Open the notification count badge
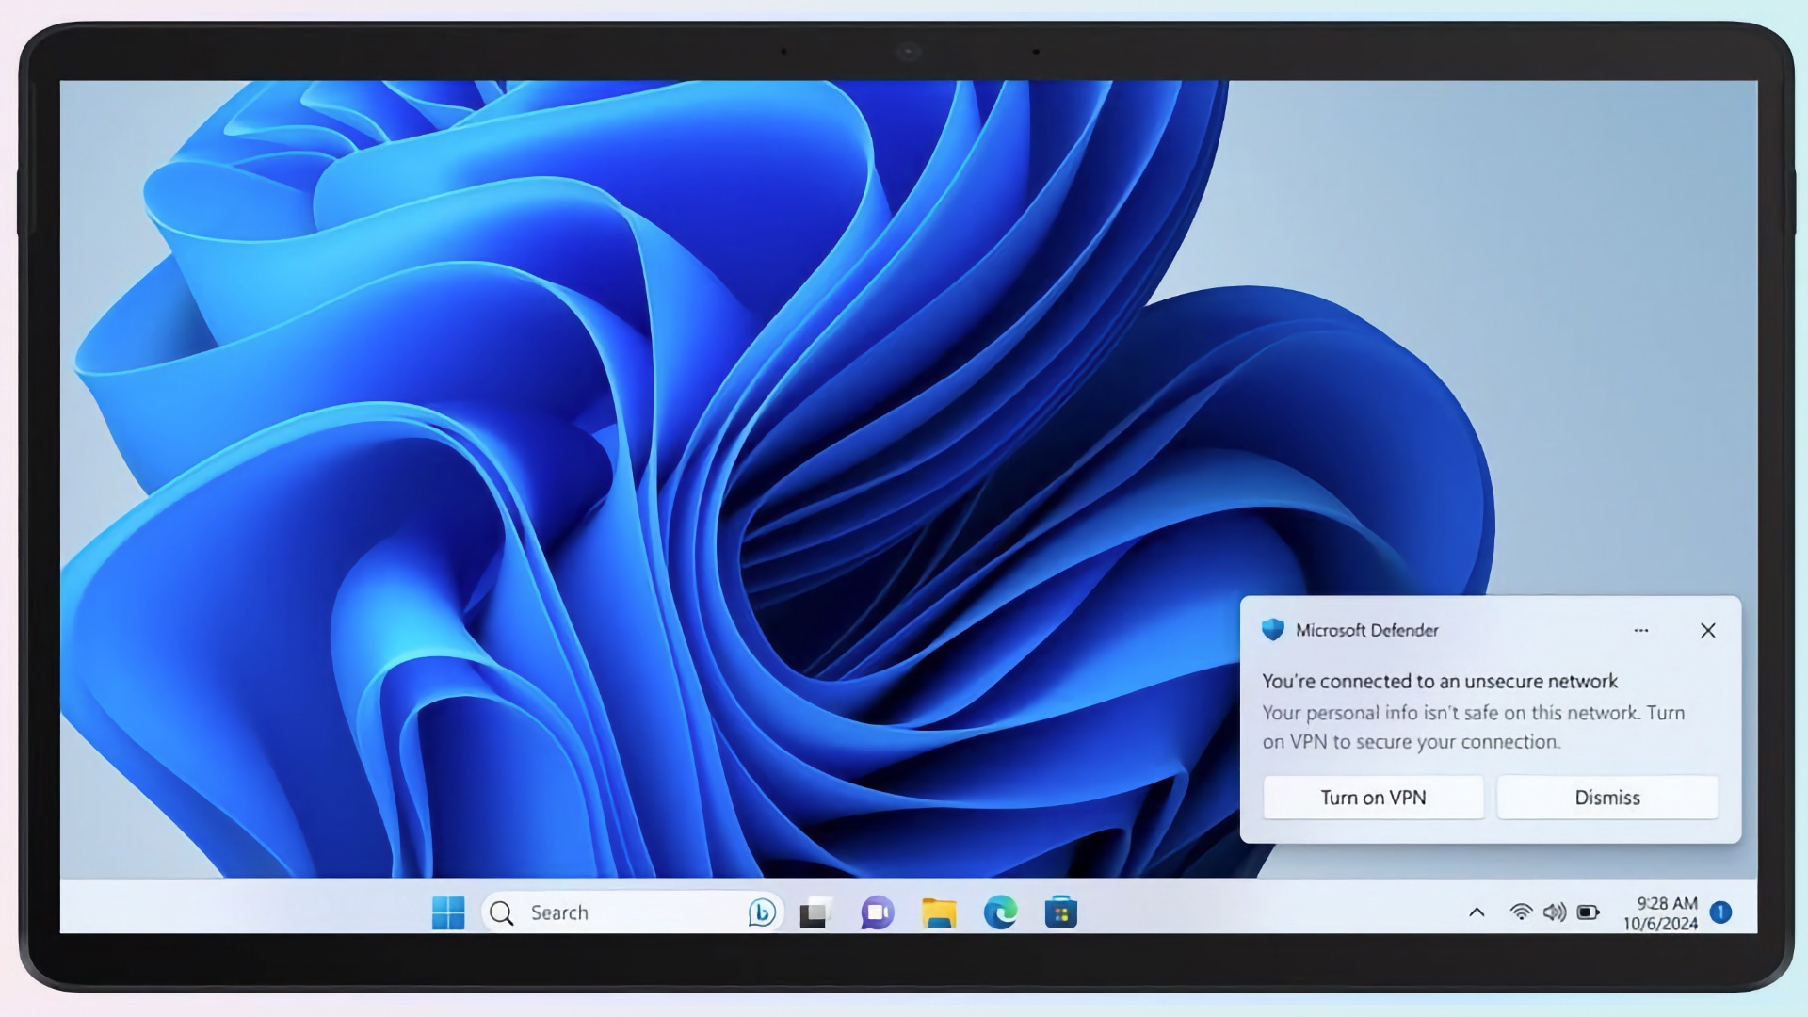 pos(1720,912)
